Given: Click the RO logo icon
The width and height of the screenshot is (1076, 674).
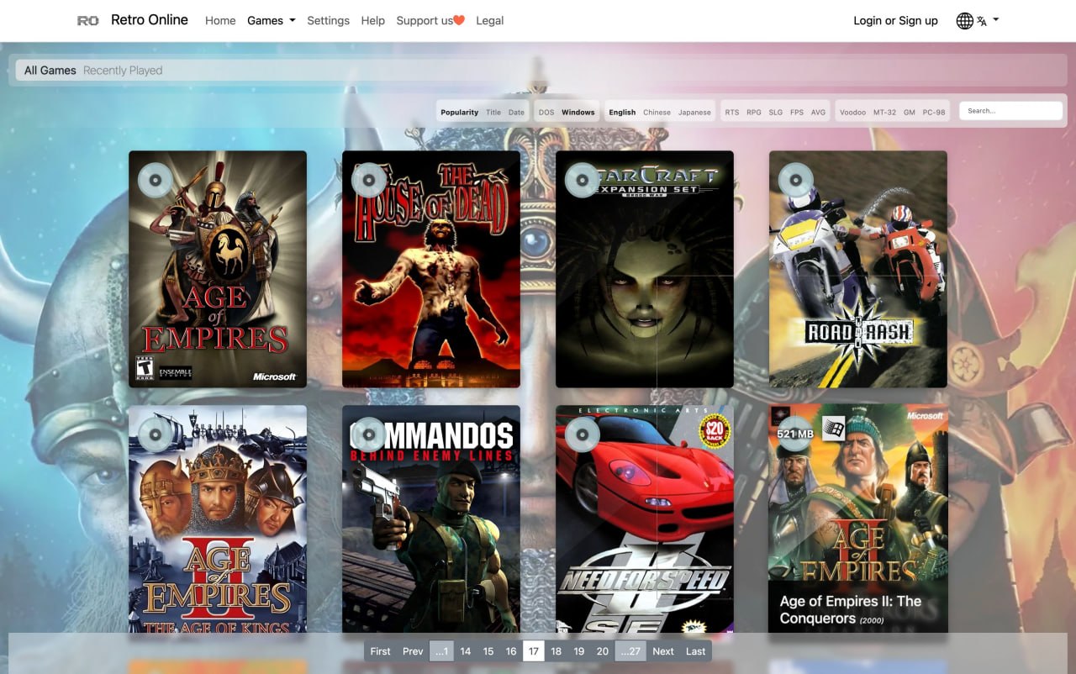Looking at the screenshot, I should coord(87,20).
